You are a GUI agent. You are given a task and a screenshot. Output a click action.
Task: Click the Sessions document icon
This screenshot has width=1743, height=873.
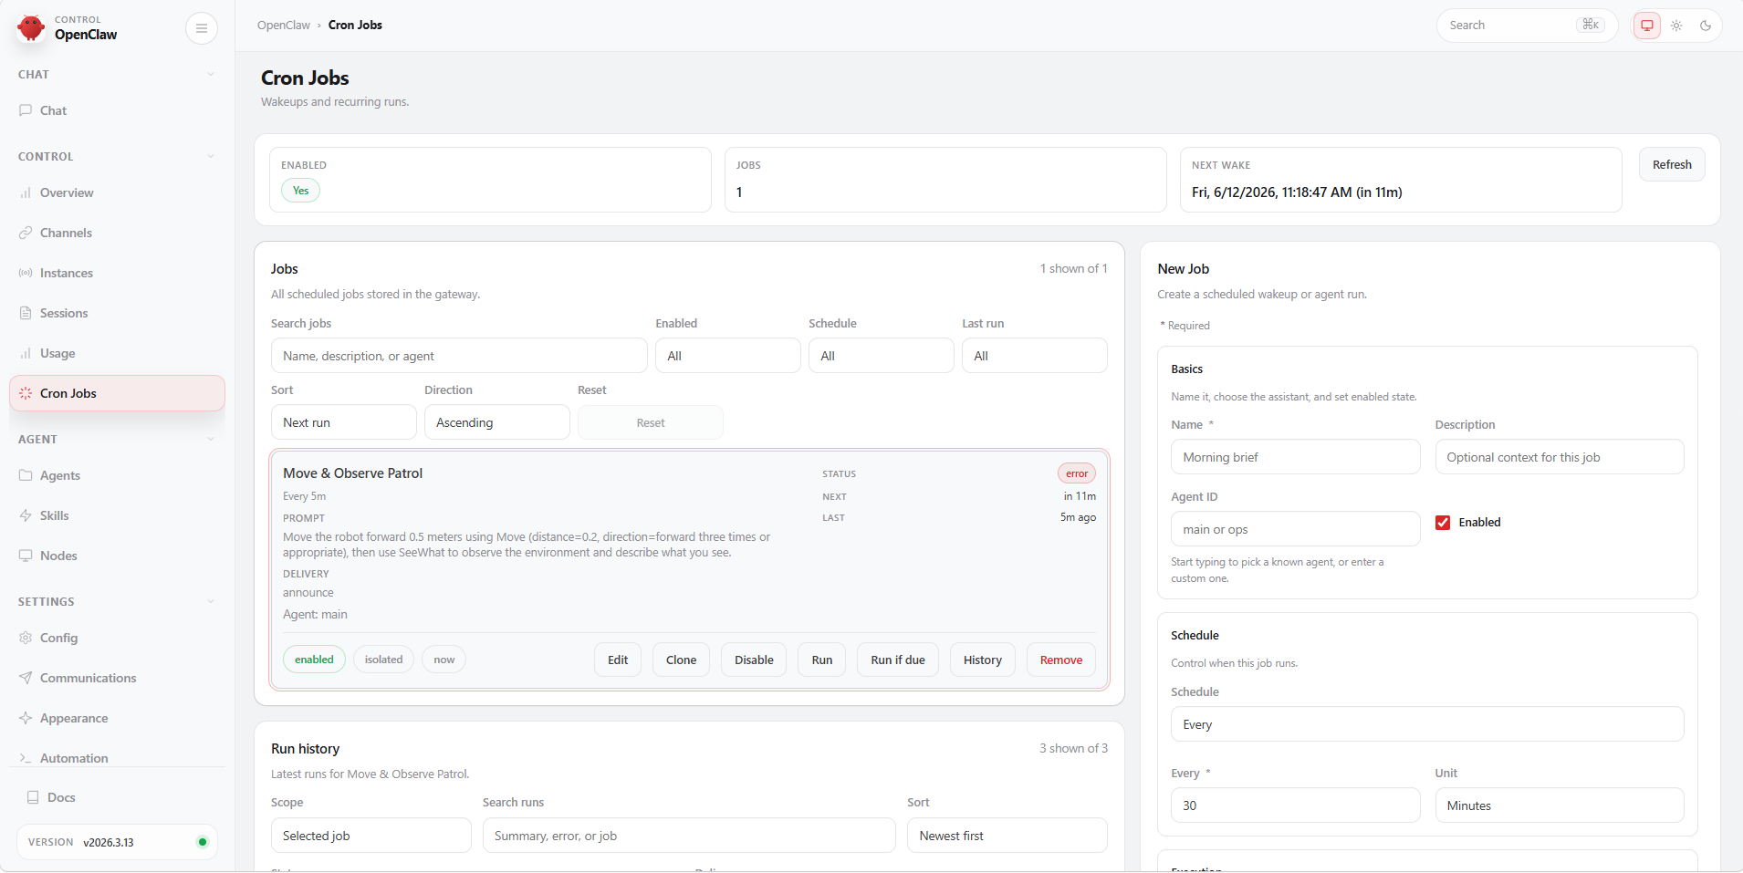26,313
